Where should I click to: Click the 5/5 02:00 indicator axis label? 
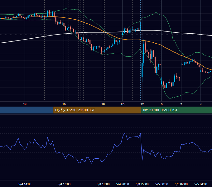[x=181, y=184]
